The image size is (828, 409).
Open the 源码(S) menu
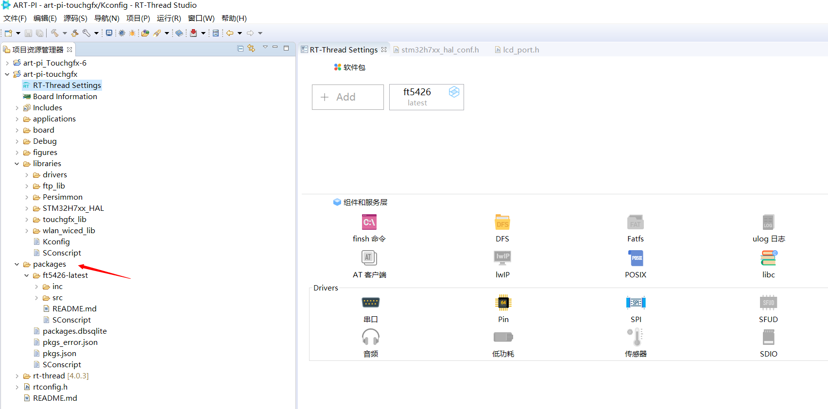[75, 18]
